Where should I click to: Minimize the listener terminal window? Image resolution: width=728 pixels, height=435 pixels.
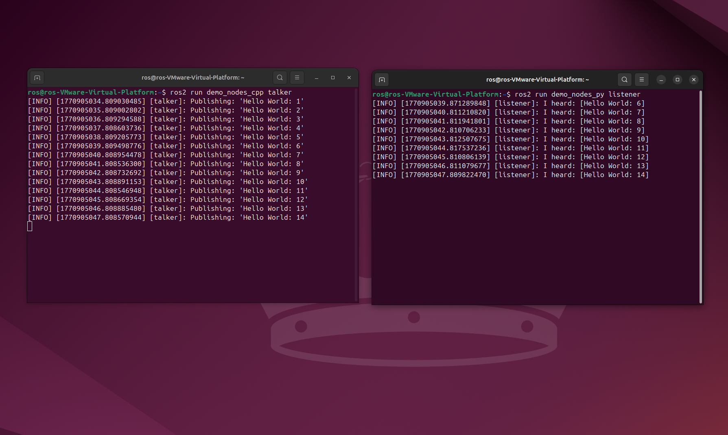[x=661, y=80]
